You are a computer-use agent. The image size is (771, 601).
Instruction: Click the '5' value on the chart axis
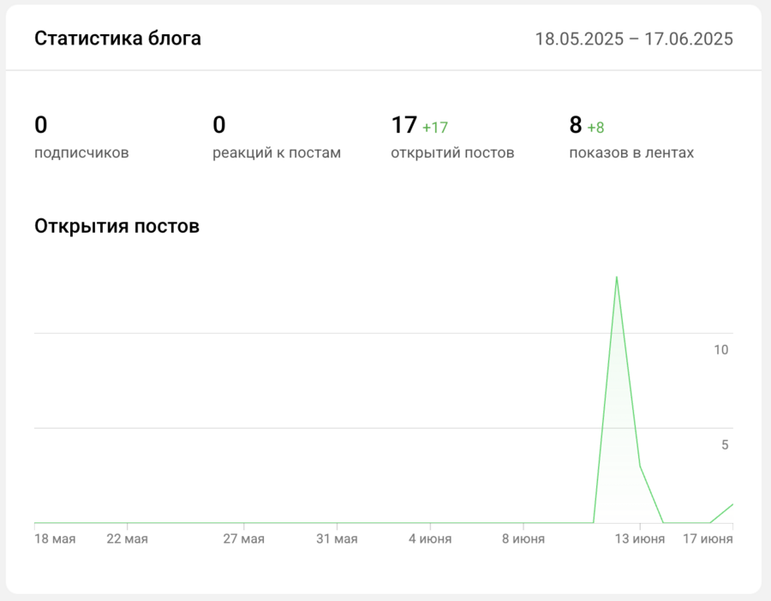(725, 444)
